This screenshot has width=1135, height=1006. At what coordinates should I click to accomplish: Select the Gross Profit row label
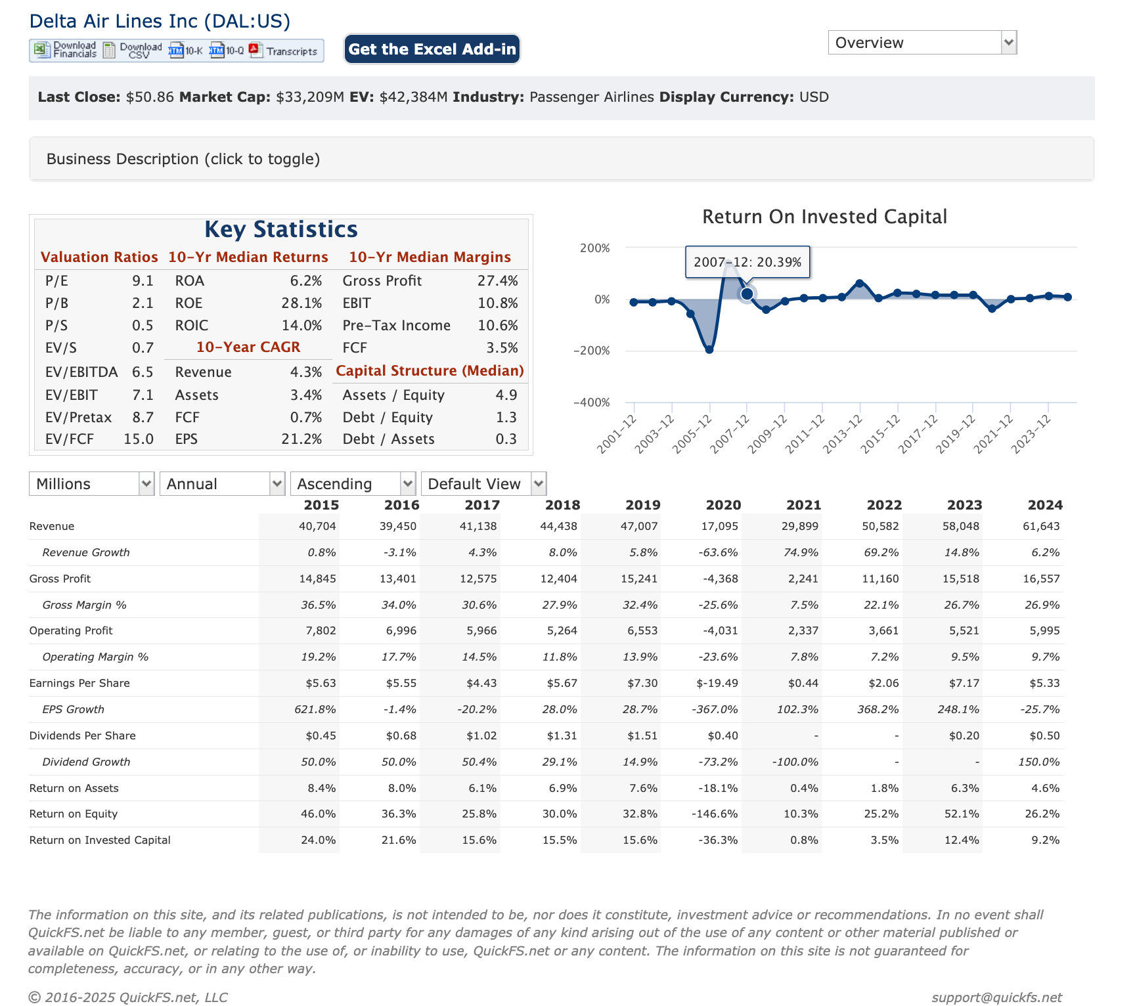coord(60,579)
